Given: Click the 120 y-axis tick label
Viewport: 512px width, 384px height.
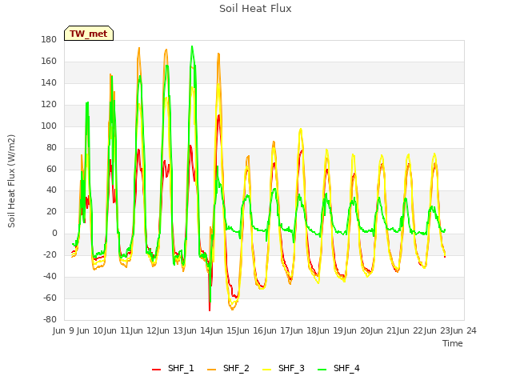Looking at the screenshot, I should [49, 104].
